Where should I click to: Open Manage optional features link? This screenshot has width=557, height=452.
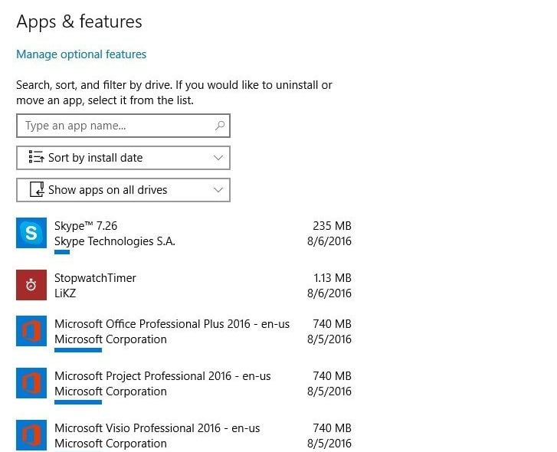coord(81,54)
